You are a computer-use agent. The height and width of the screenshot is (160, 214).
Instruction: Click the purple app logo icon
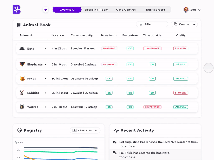coord(17,10)
